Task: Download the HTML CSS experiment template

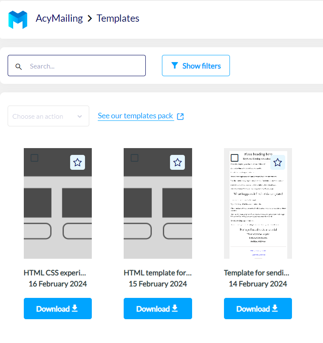Action: (57, 309)
